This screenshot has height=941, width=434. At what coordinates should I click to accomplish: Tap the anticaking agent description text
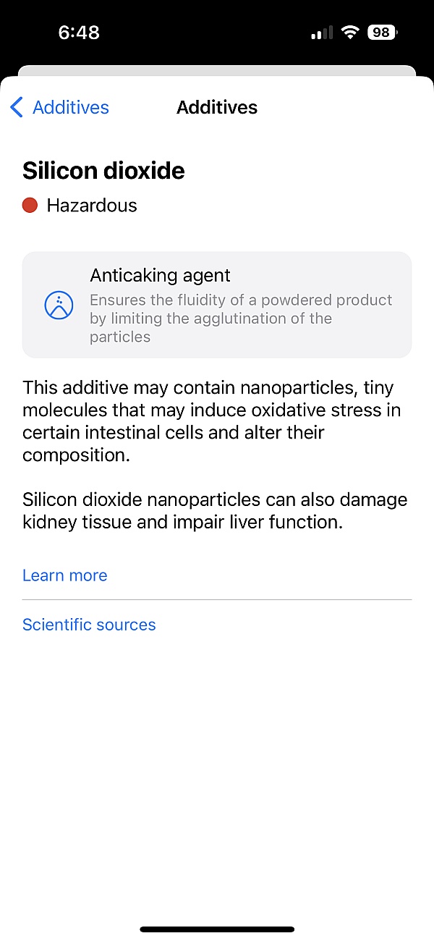(241, 318)
